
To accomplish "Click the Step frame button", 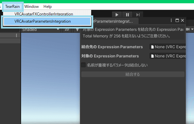I will click(x=138, y=15).
